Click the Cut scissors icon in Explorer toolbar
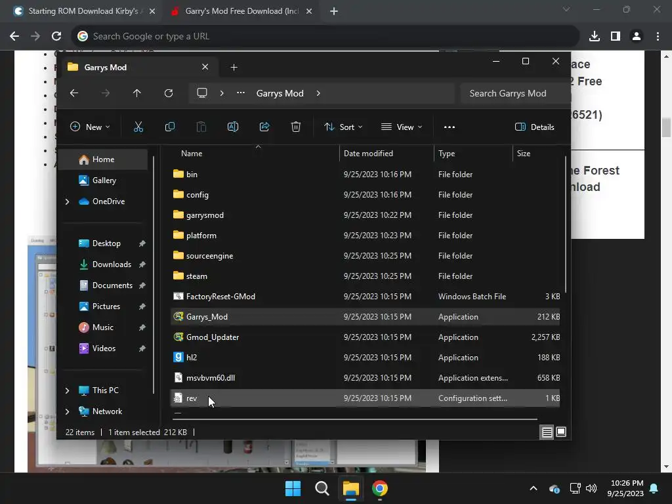 coord(138,127)
